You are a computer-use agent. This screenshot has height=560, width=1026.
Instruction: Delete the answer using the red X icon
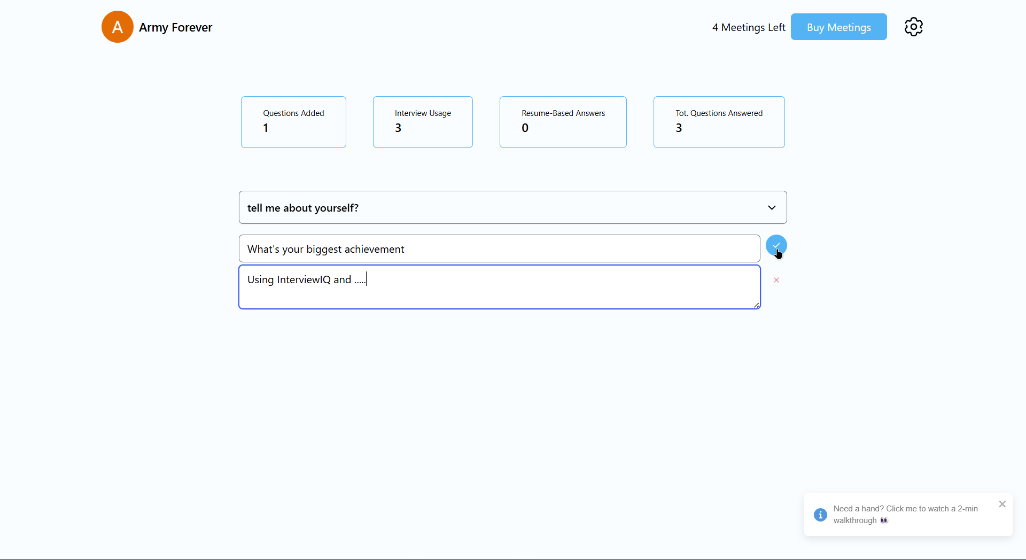pyautogui.click(x=776, y=279)
